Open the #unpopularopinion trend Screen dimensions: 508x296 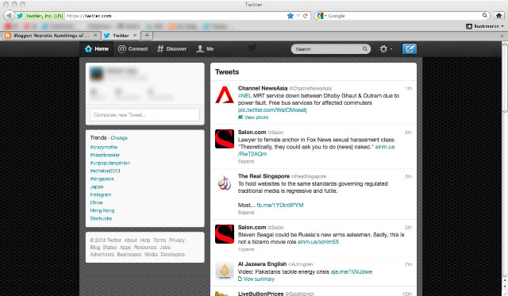[x=110, y=163]
